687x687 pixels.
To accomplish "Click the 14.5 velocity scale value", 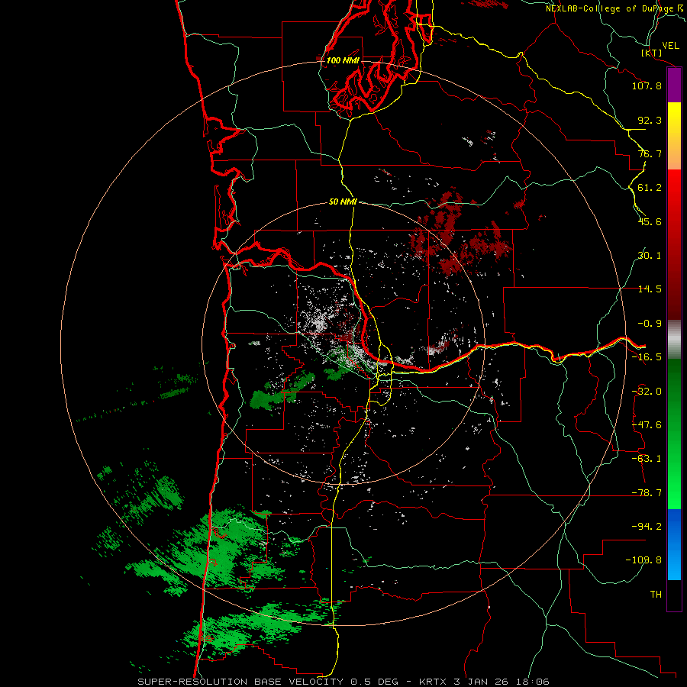I will tap(650, 289).
